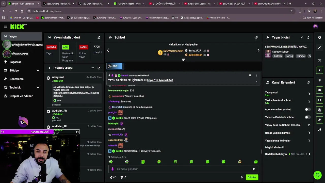Click the Barışg tag chip
Viewport: 325px width, 183px height.
(x=289, y=56)
